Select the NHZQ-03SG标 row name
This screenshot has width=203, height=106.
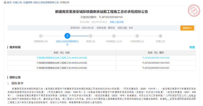62,63
